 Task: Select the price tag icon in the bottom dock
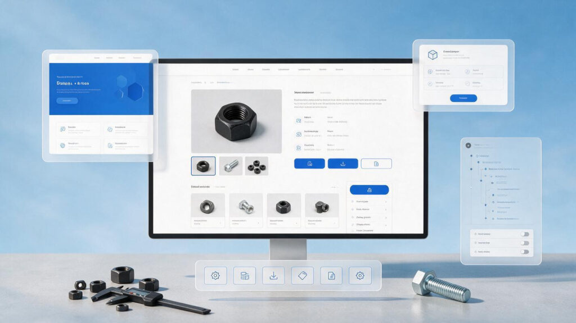pyautogui.click(x=302, y=275)
